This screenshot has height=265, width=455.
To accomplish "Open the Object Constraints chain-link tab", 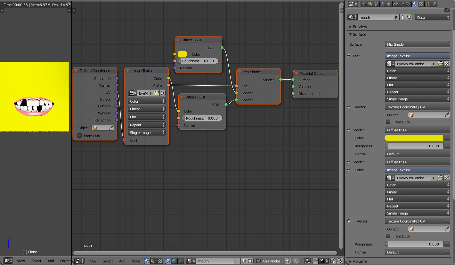I will click(x=395, y=4).
